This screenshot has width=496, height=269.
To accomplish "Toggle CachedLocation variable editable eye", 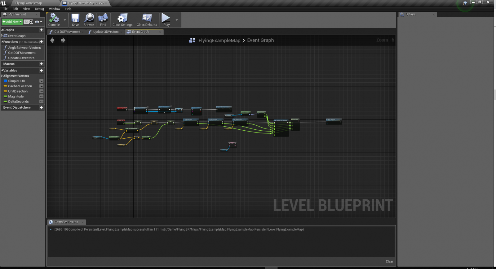I will [x=41, y=86].
